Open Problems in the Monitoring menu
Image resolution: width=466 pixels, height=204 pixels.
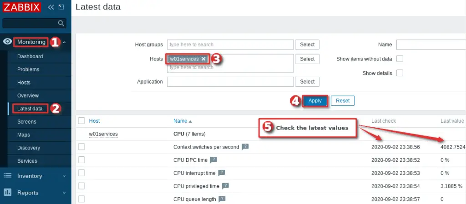point(28,70)
